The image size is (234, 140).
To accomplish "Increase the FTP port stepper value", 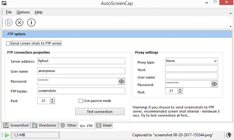I will pyautogui.click(x=52, y=99).
